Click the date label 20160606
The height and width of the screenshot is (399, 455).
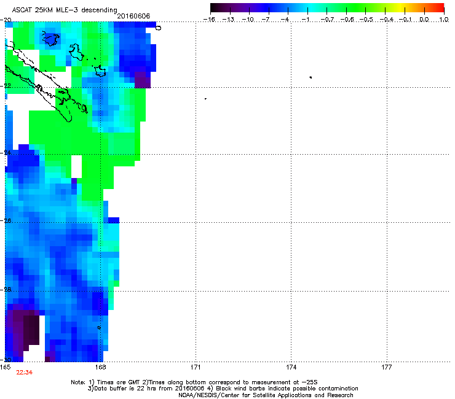133,16
